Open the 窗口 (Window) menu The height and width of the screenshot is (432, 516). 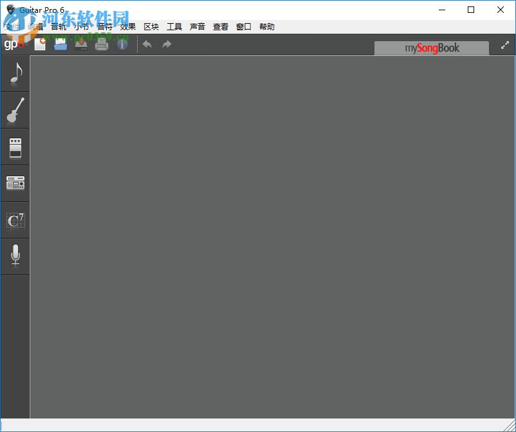pyautogui.click(x=244, y=26)
